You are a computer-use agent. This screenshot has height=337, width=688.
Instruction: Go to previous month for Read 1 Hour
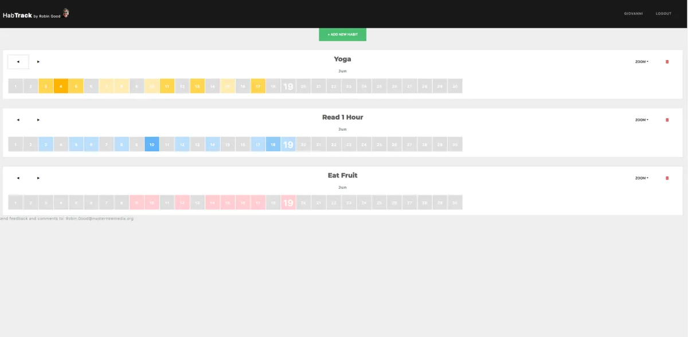[18, 120]
